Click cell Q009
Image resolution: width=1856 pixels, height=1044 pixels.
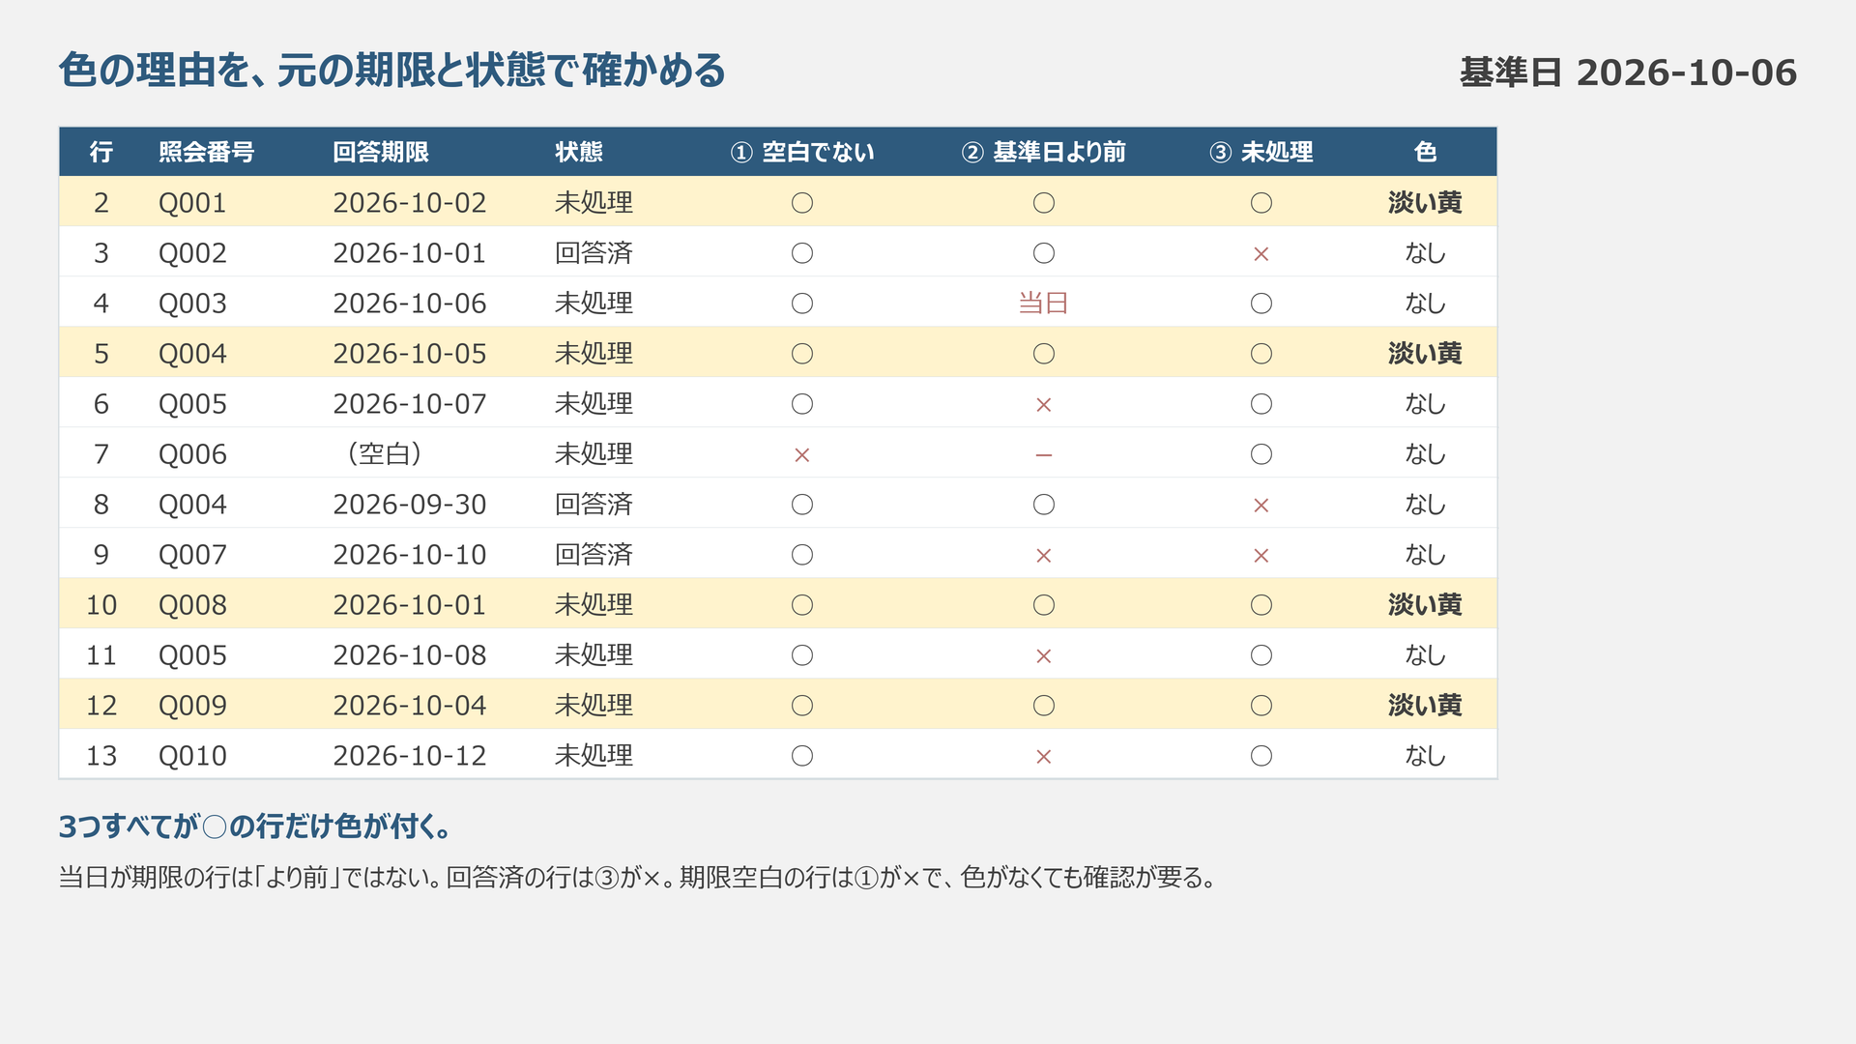pos(192,706)
